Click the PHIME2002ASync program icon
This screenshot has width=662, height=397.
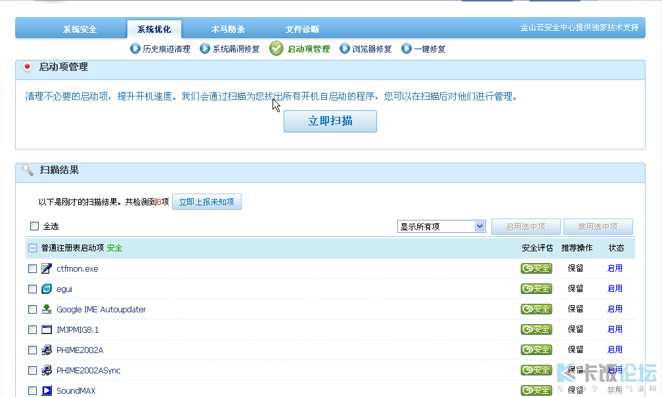(x=47, y=370)
